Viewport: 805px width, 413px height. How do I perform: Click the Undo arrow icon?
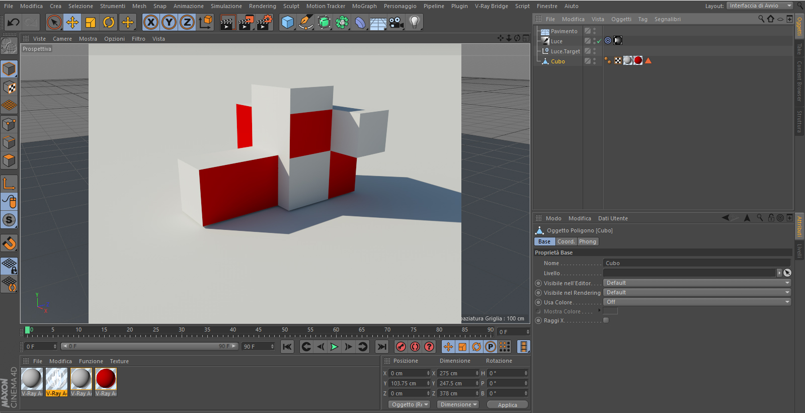click(x=13, y=22)
